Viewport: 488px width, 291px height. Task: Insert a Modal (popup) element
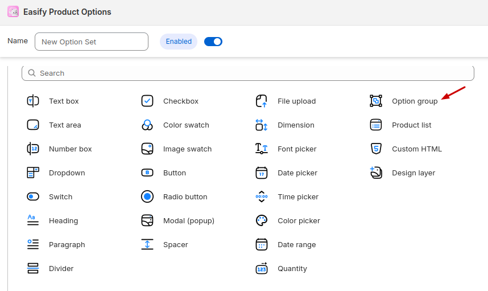click(188, 221)
